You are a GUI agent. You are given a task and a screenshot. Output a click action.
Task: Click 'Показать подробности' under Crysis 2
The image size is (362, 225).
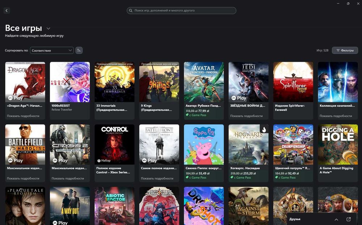pyautogui.click(x=68, y=178)
